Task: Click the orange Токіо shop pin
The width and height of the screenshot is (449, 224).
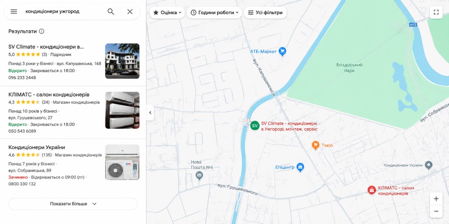Action: pyautogui.click(x=315, y=145)
